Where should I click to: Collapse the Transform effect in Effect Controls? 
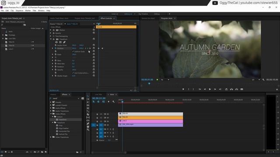click(51, 39)
